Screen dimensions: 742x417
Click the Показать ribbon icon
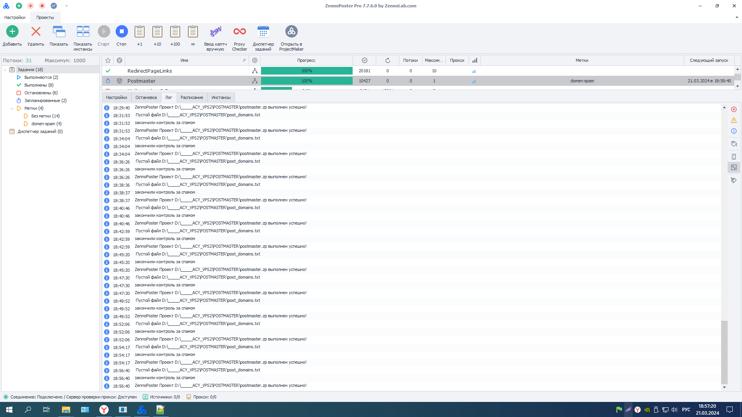coord(59,31)
